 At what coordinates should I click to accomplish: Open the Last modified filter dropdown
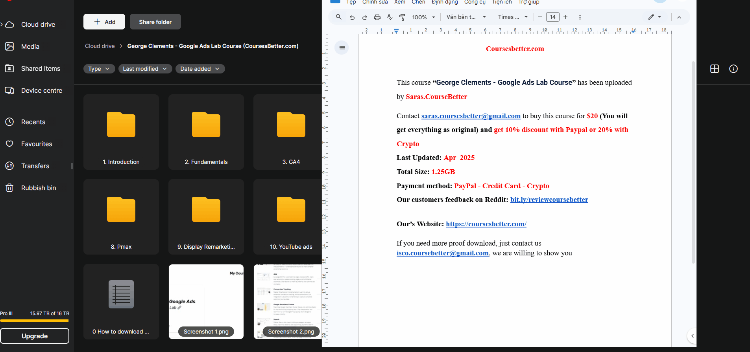click(145, 69)
